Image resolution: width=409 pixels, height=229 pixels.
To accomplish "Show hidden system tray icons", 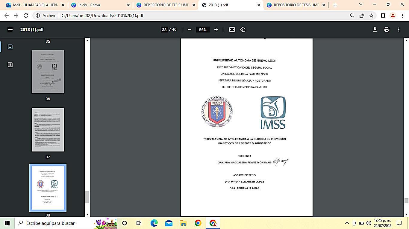I will [x=347, y=223].
